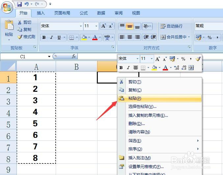Increase indent in the ribbon

coord(153,37)
